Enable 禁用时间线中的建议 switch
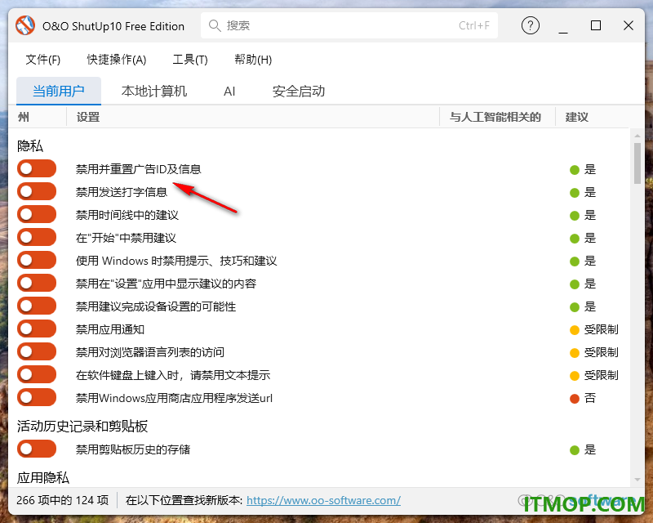Screen dimensions: 653x523 (37, 214)
